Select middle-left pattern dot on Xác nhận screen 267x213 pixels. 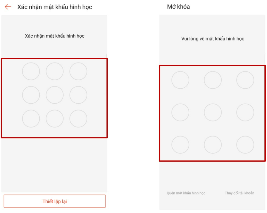point(31,95)
